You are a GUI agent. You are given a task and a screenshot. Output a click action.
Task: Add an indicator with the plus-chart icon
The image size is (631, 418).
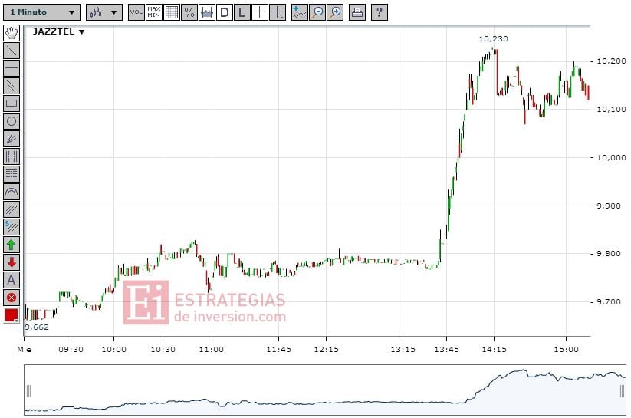[x=300, y=12]
